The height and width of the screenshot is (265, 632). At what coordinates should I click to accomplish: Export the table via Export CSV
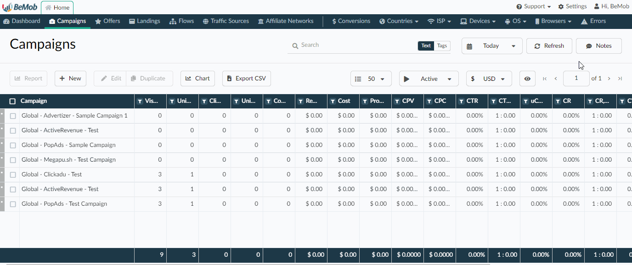coord(247,79)
